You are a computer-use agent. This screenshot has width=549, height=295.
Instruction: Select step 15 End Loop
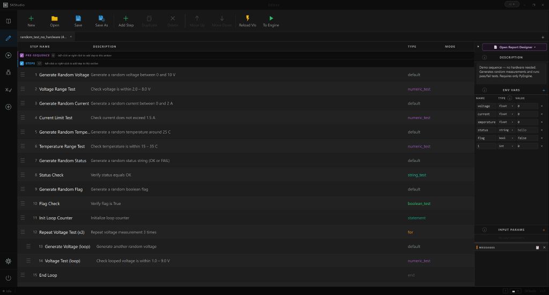coord(246,275)
